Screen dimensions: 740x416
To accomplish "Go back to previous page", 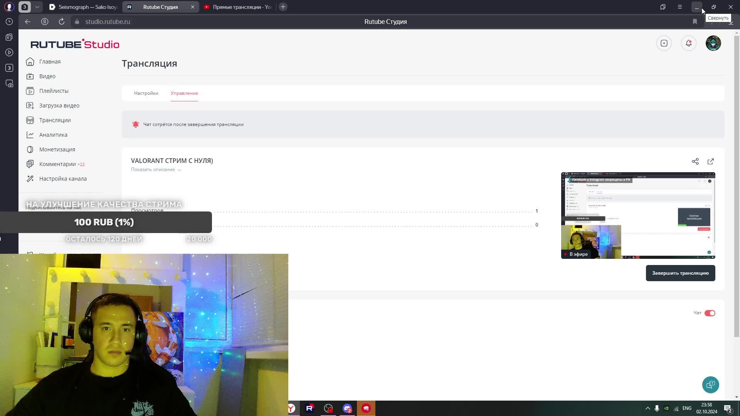I will tap(27, 22).
